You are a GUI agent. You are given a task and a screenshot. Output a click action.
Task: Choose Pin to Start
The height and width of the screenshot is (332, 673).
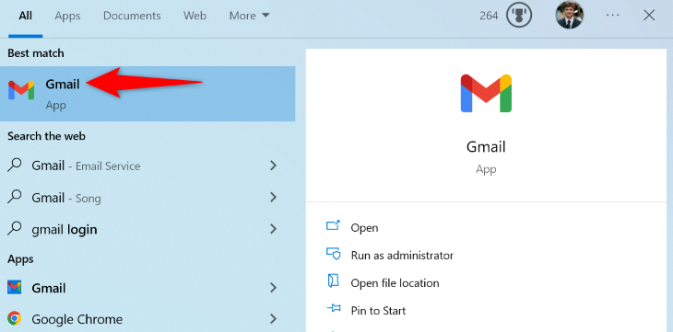click(378, 311)
